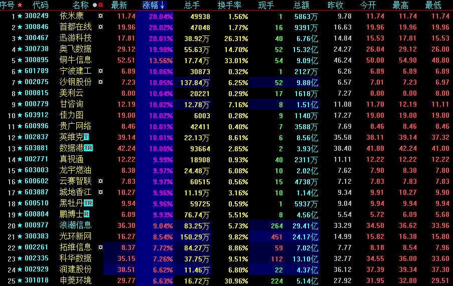This screenshot has width=453, height=286.
Task: Click current volume 451
Action: pyautogui.click(x=277, y=237)
